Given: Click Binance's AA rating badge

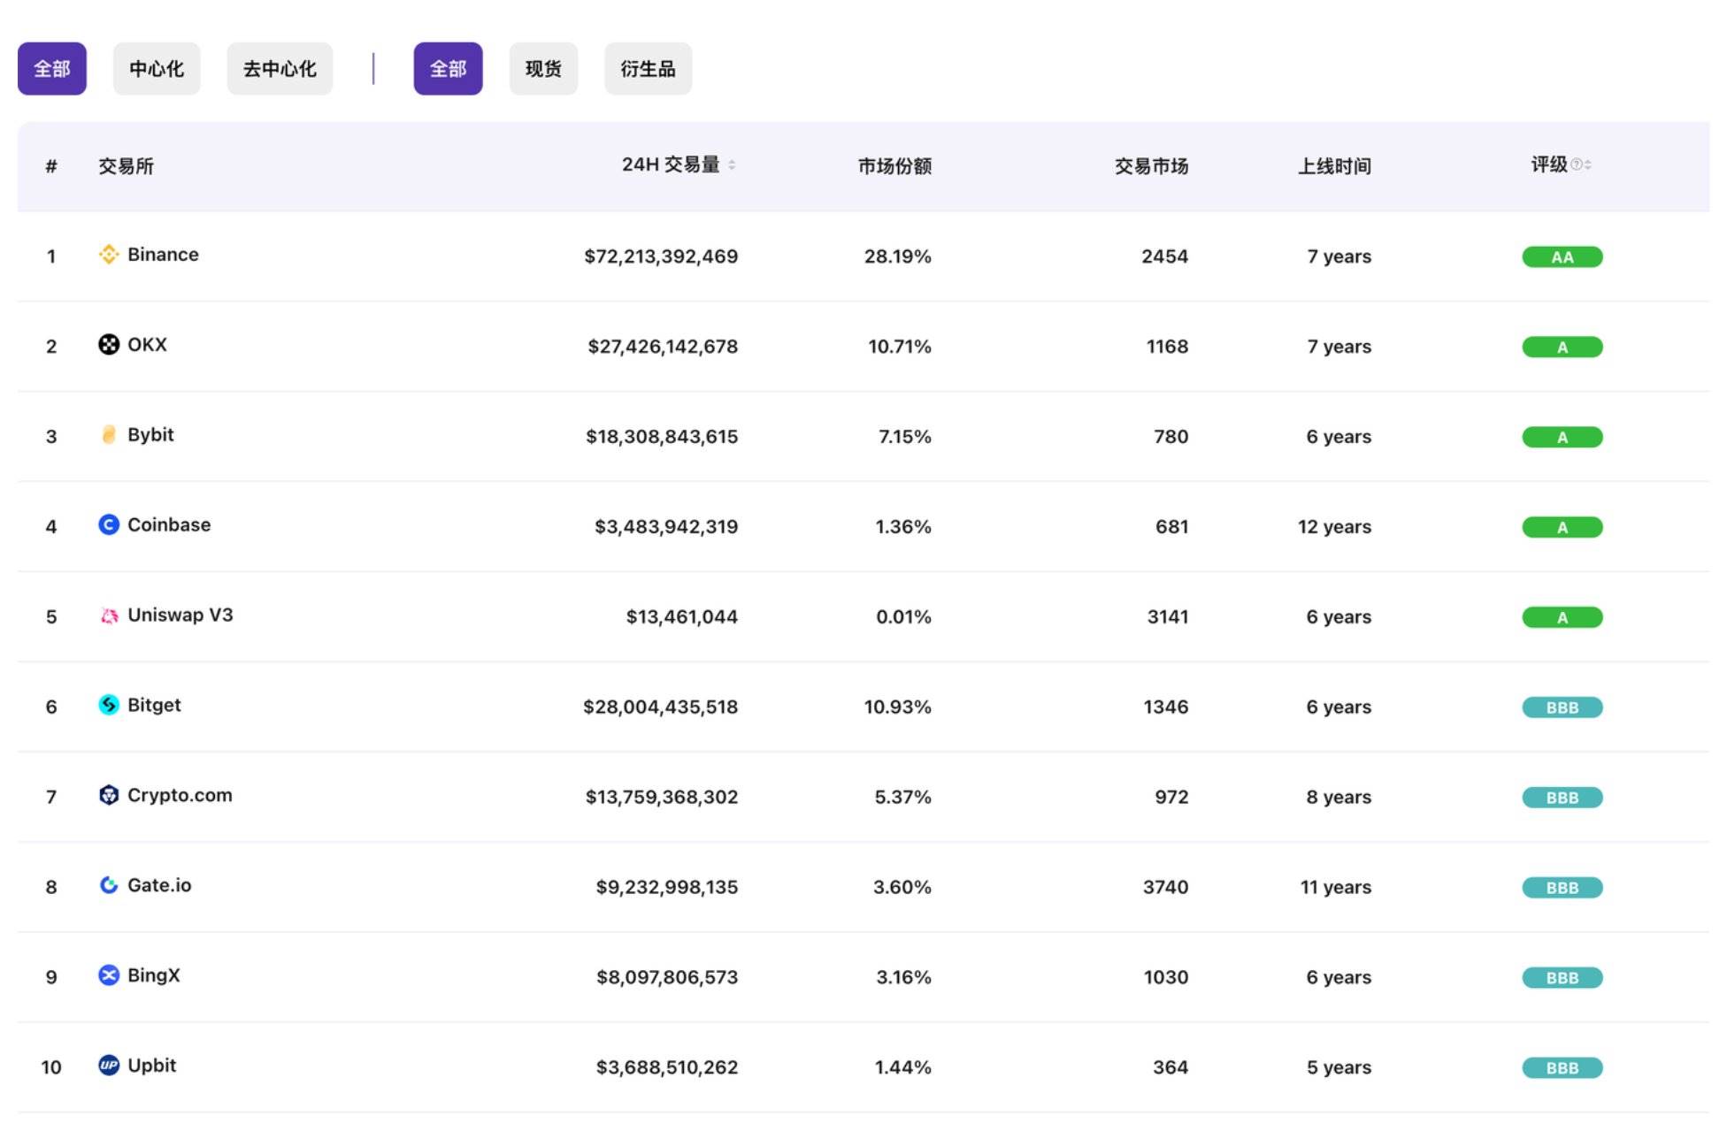Looking at the screenshot, I should point(1562,257).
